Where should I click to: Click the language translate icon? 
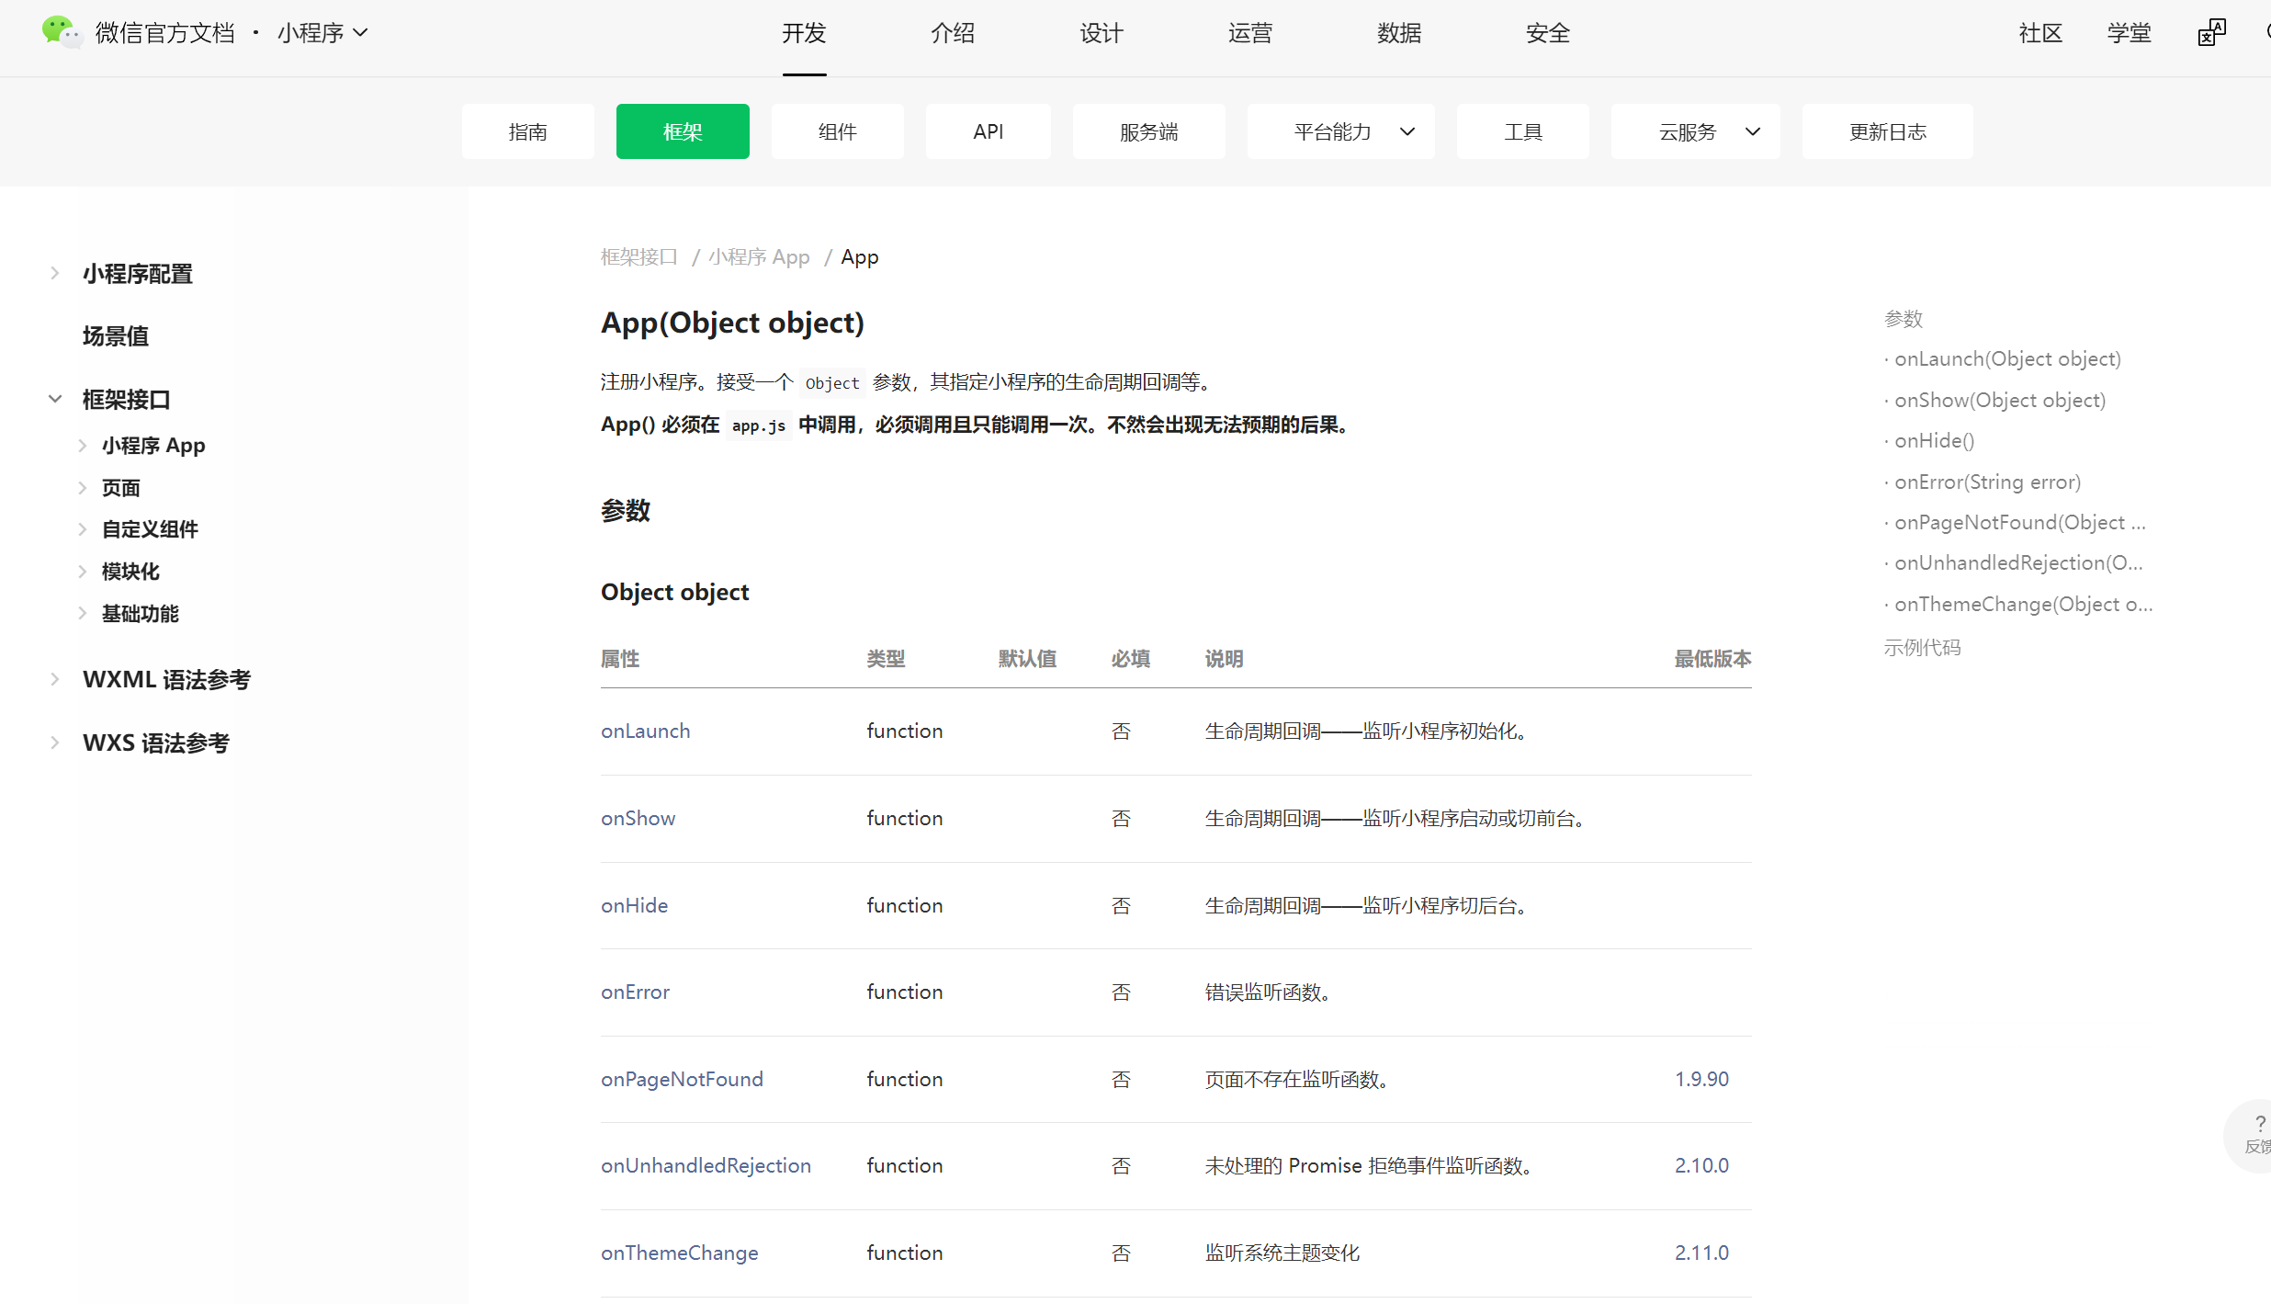[2211, 33]
